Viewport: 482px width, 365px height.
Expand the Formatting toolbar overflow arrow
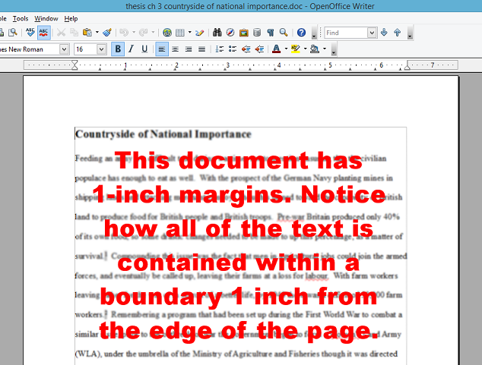point(334,49)
